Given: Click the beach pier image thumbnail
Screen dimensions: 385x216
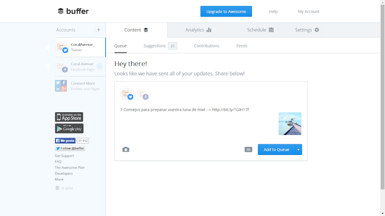Looking at the screenshot, I should 290,124.
